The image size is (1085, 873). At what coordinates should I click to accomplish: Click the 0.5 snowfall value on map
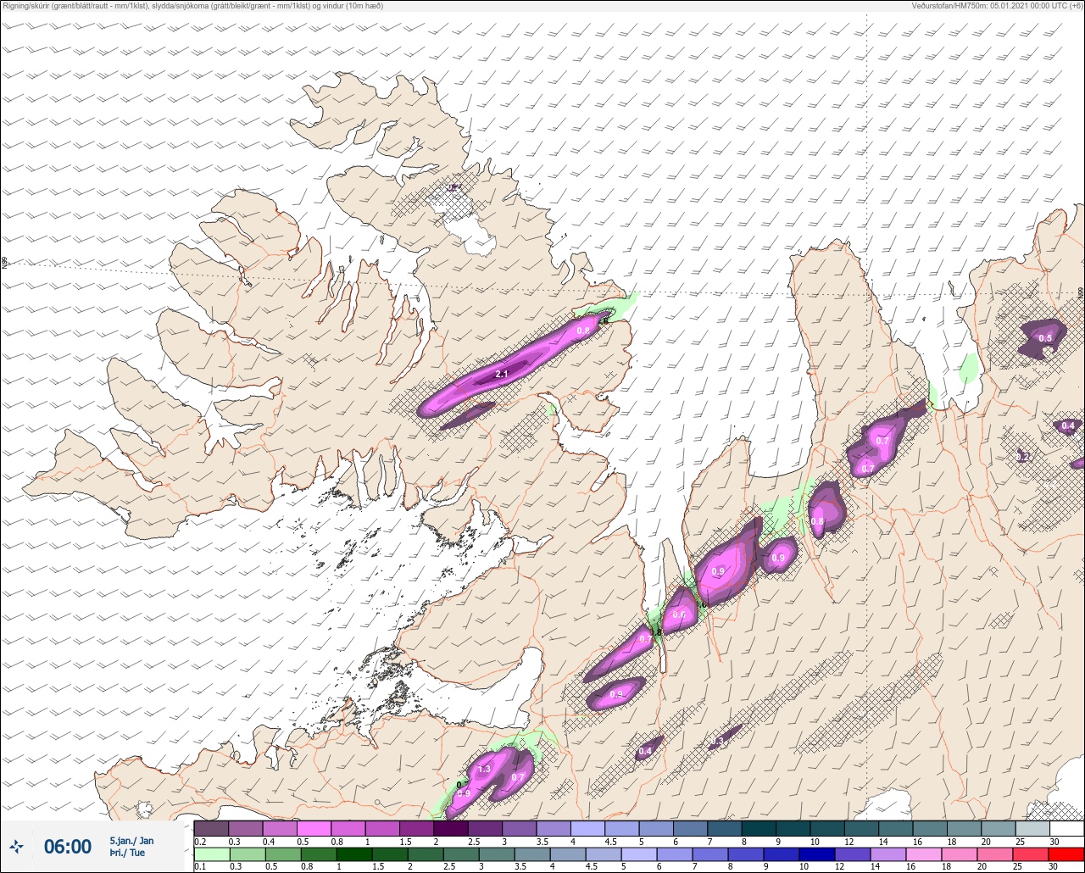pyautogui.click(x=1045, y=338)
